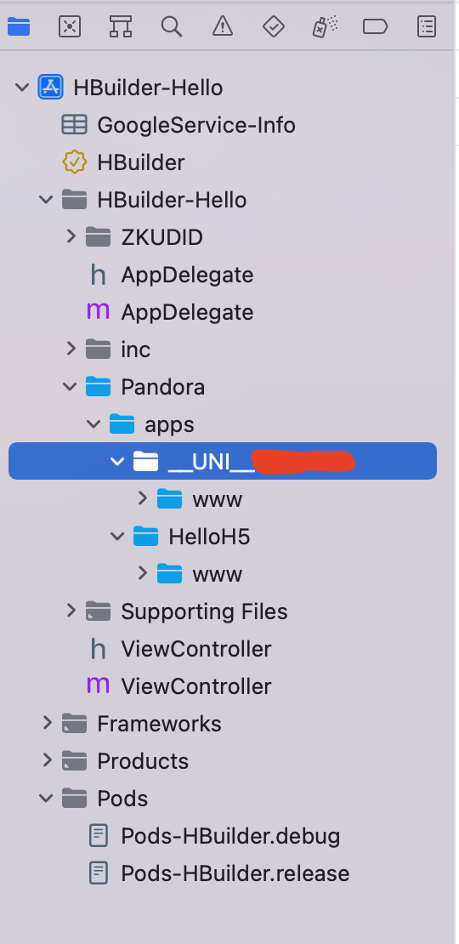The width and height of the screenshot is (459, 944).
Task: Open the Breakpoint navigator icon
Action: point(376,26)
